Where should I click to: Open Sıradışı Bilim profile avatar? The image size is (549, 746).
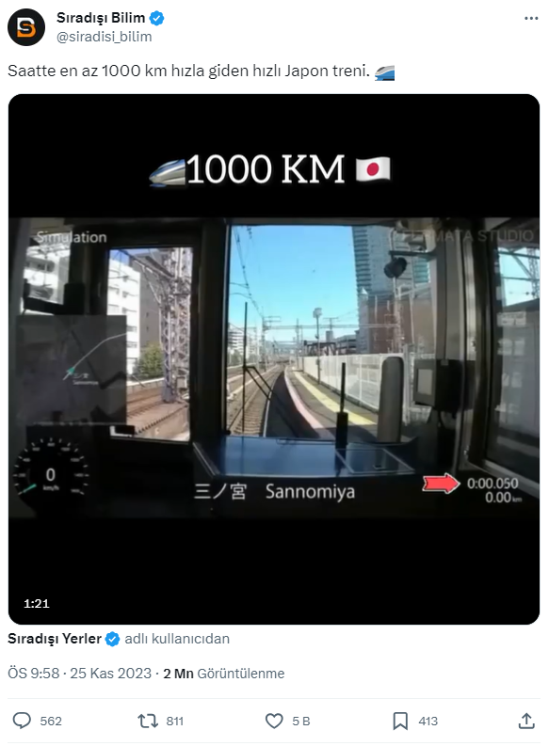tap(26, 27)
